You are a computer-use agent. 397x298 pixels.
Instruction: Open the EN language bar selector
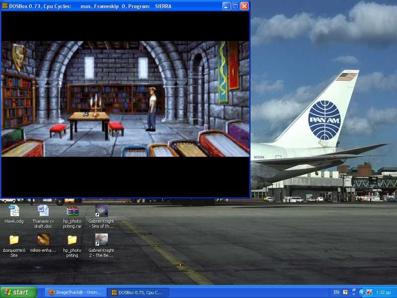[x=336, y=292]
